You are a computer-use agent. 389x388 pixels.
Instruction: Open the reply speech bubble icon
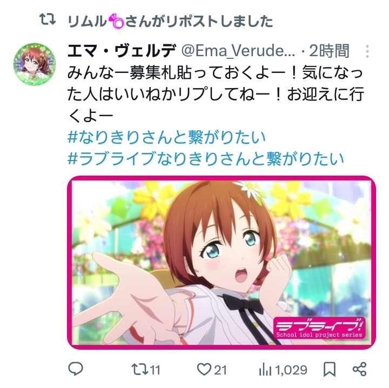(76, 369)
